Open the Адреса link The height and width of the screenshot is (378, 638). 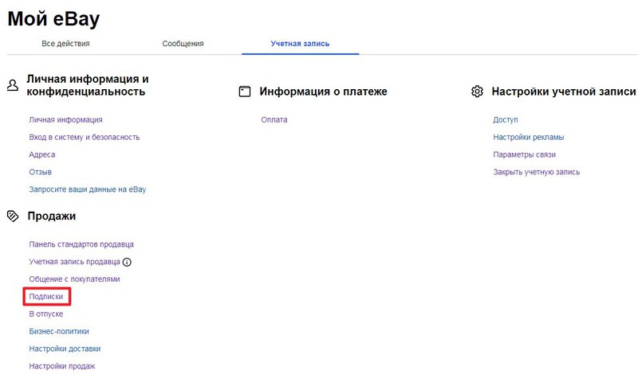42,154
